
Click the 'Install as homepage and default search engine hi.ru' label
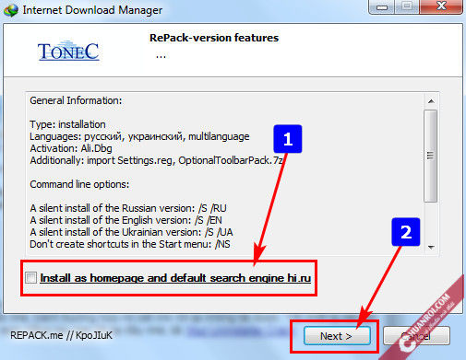[x=175, y=278]
